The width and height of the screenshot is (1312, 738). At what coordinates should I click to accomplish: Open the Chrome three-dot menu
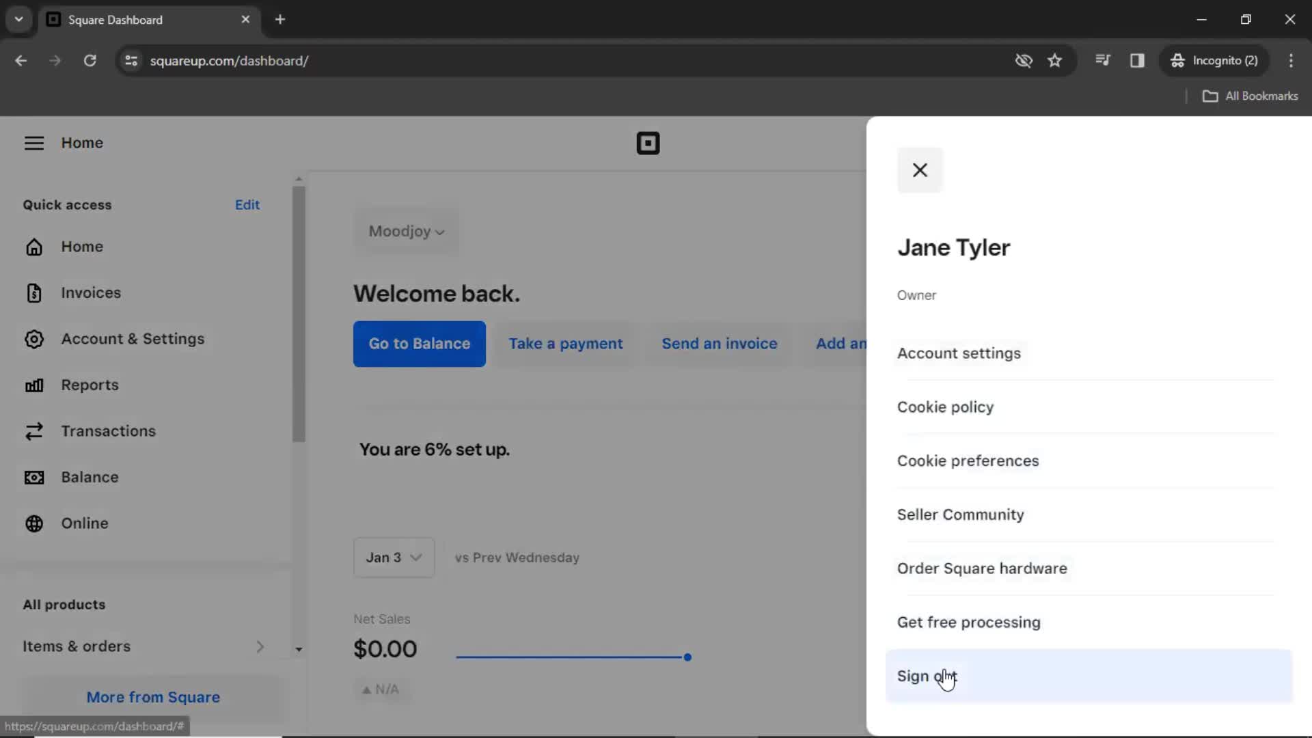(1291, 61)
